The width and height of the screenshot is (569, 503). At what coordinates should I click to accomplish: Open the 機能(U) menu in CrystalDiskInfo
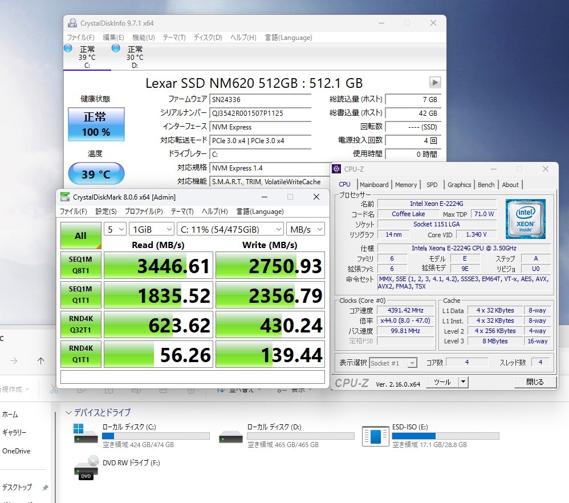143,38
